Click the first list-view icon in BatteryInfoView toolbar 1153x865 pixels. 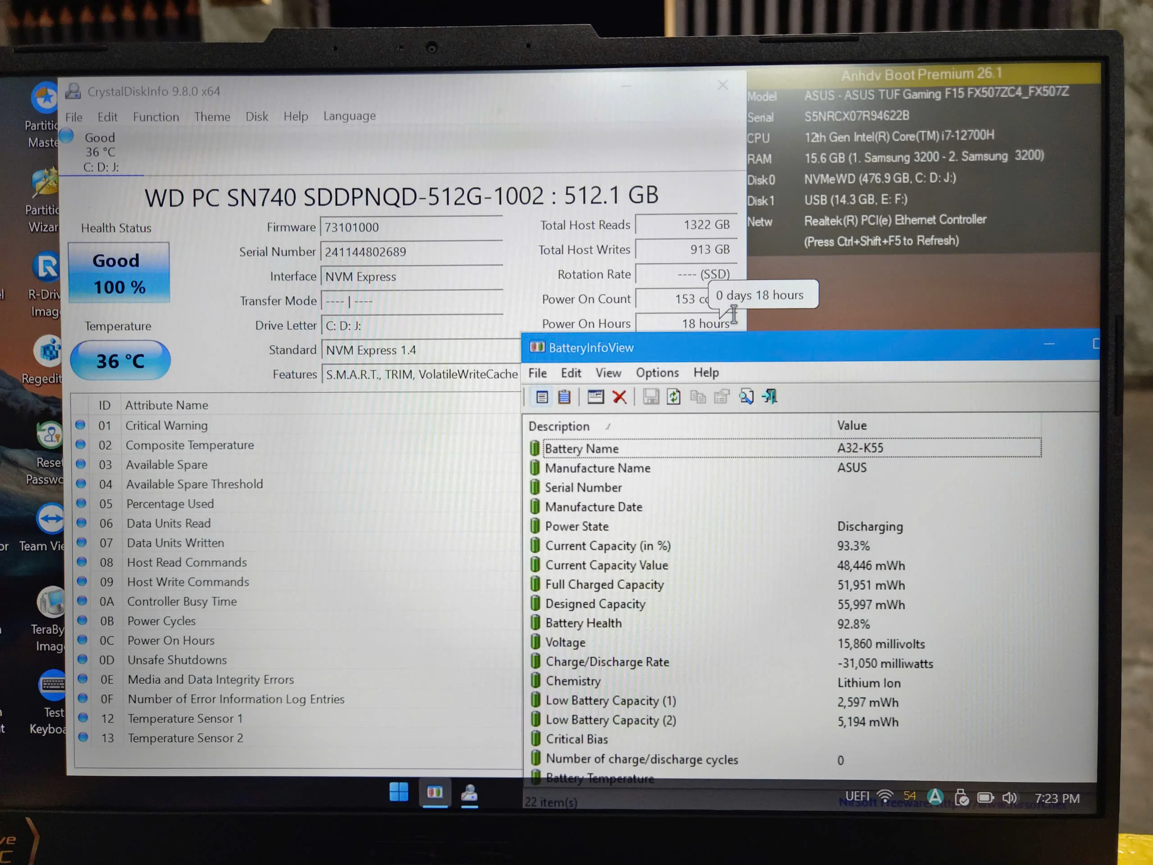(541, 397)
